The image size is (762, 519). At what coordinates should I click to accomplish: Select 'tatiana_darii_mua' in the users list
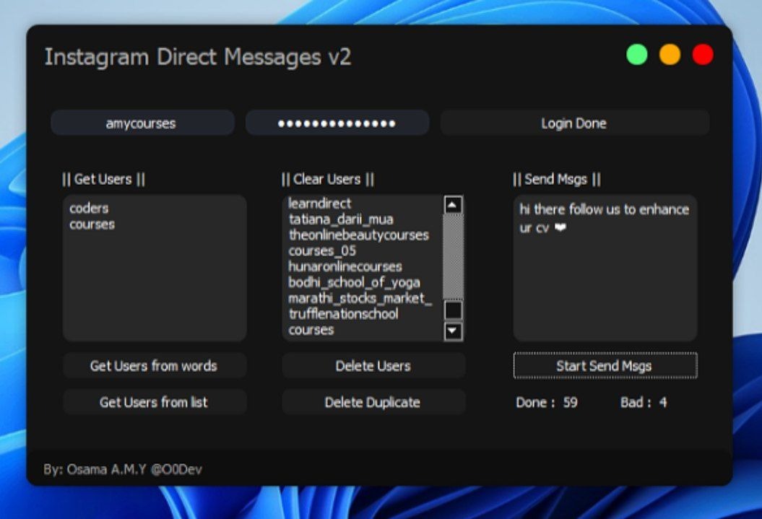(341, 219)
